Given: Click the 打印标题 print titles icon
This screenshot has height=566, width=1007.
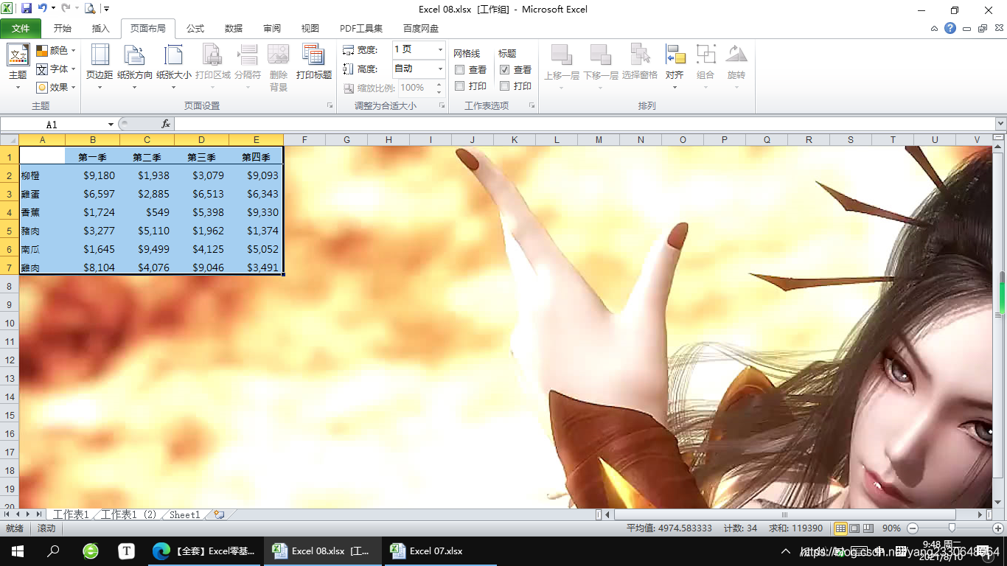Looking at the screenshot, I should pos(314,55).
